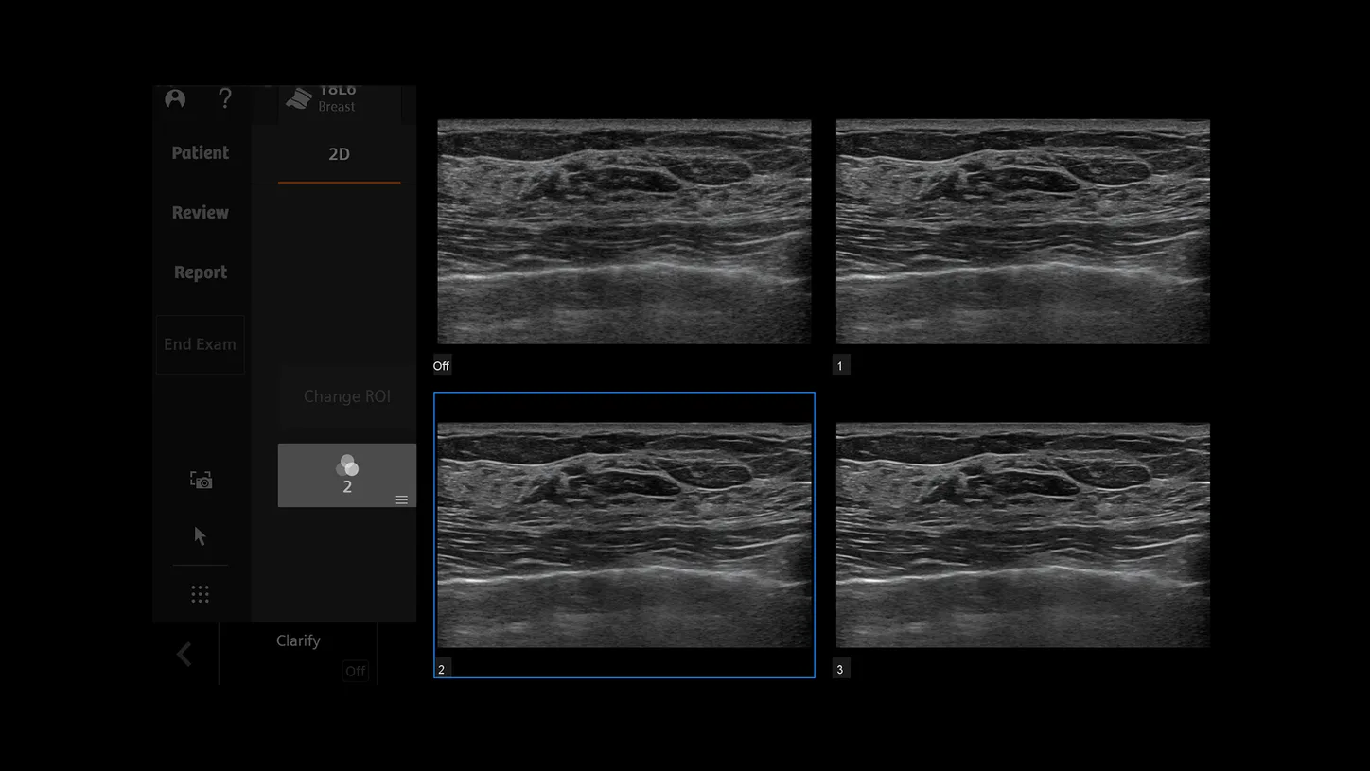Open the dotted grid apps menu
The height and width of the screenshot is (771, 1370).
pos(200,594)
